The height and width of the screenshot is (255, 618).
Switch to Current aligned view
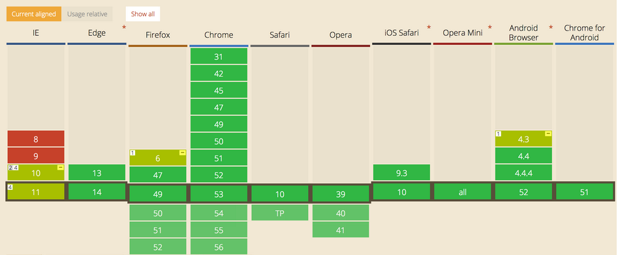click(x=33, y=14)
